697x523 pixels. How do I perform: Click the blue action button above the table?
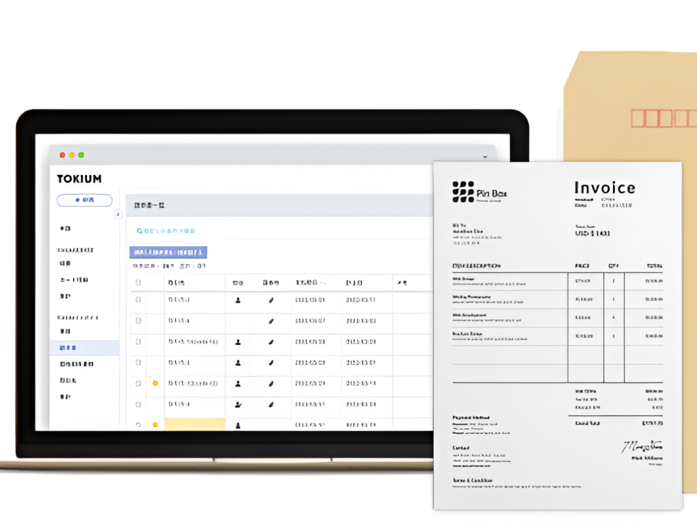pos(168,252)
